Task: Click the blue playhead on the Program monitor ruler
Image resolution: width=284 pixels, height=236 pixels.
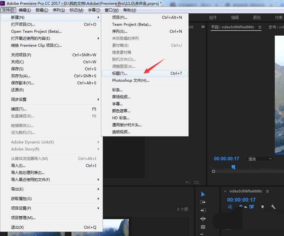Action: pos(233,167)
